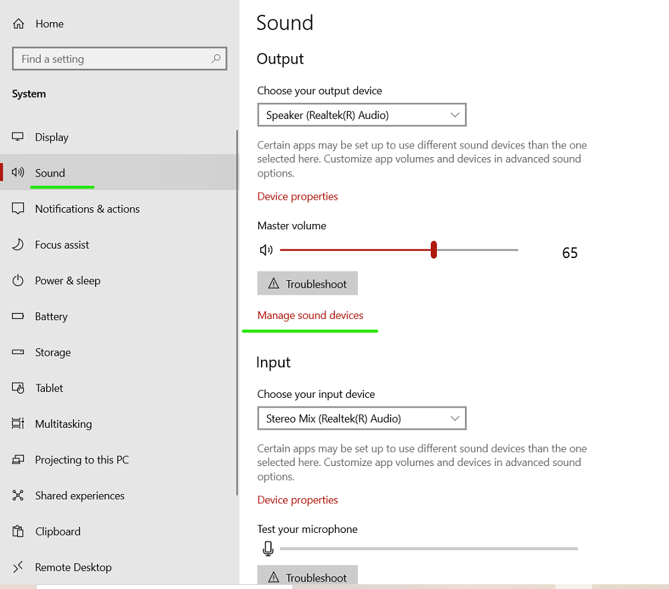
Task: Click the Shared experiences icon
Action: (18, 496)
